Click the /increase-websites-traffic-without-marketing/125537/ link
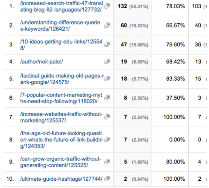This screenshot has height=188, width=209. click(61, 117)
